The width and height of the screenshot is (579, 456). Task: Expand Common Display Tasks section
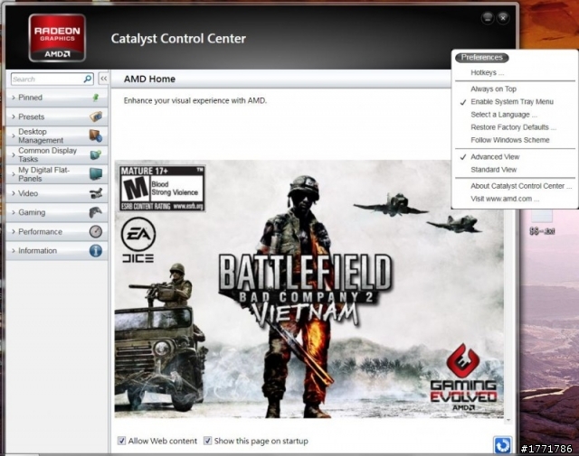point(57,154)
